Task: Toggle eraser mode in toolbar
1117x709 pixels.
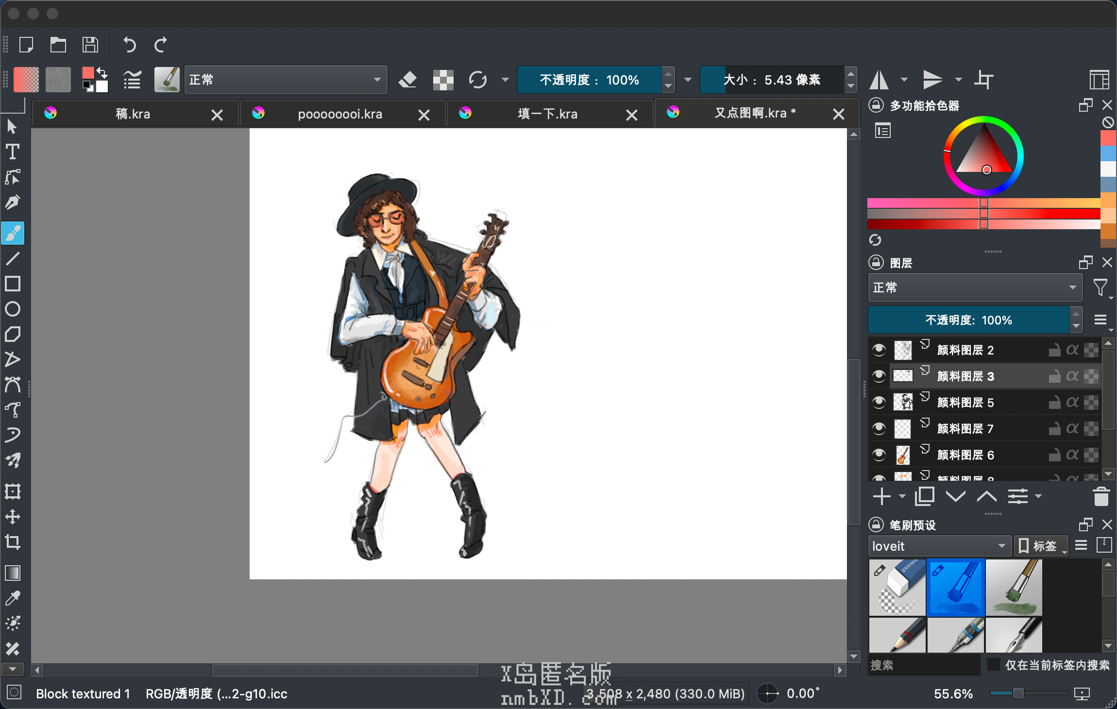Action: click(x=407, y=80)
